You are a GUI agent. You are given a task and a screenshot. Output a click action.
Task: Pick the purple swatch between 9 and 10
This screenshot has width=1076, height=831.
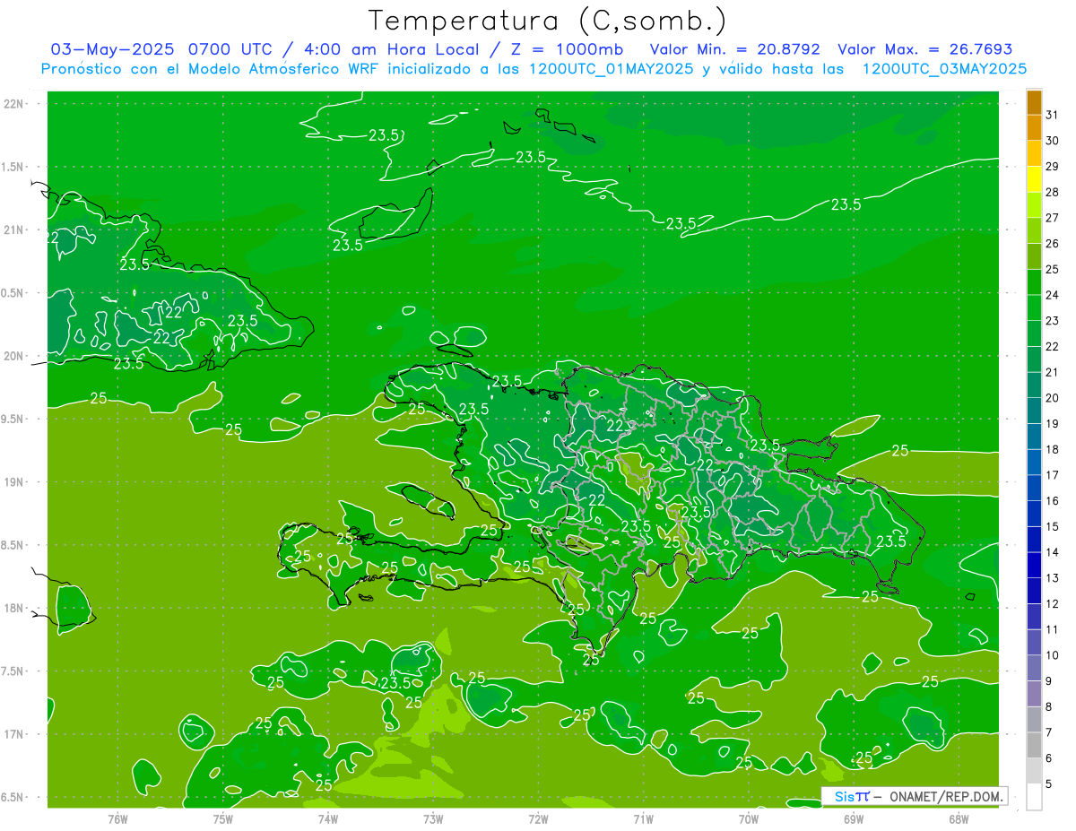click(1034, 668)
